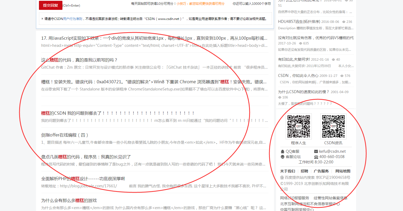
Task: Open the post 为什么会有那么多糟糕的游戏
Action: (x=69, y=200)
